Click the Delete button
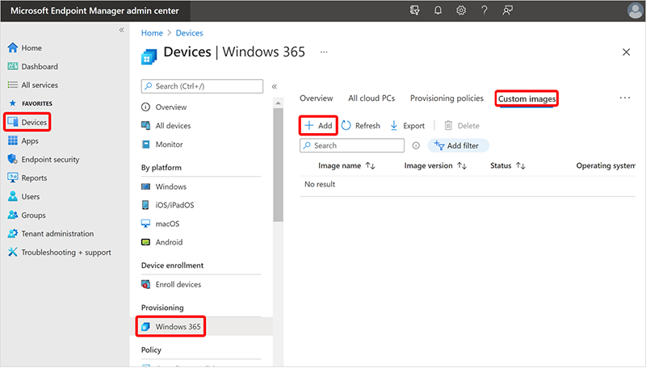The height and width of the screenshot is (368, 646). coord(461,126)
